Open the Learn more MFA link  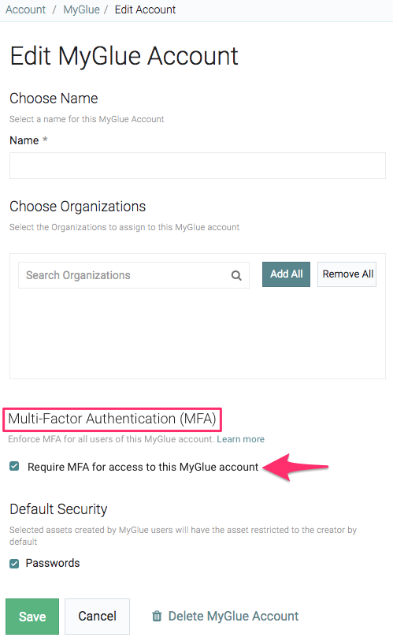click(x=241, y=439)
